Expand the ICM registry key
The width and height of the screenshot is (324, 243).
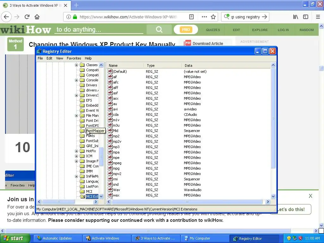pos(77,156)
